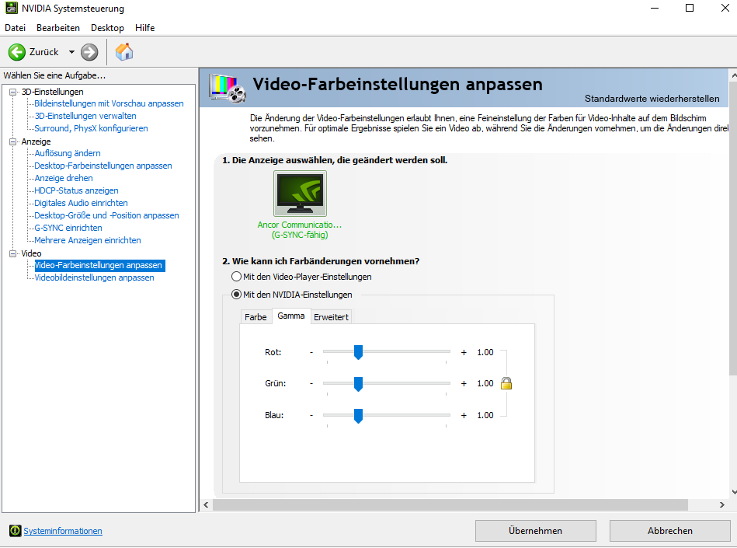Screen dimensions: 737x548
Task: Open HDCP-Status anzeigen
Action: tap(76, 190)
